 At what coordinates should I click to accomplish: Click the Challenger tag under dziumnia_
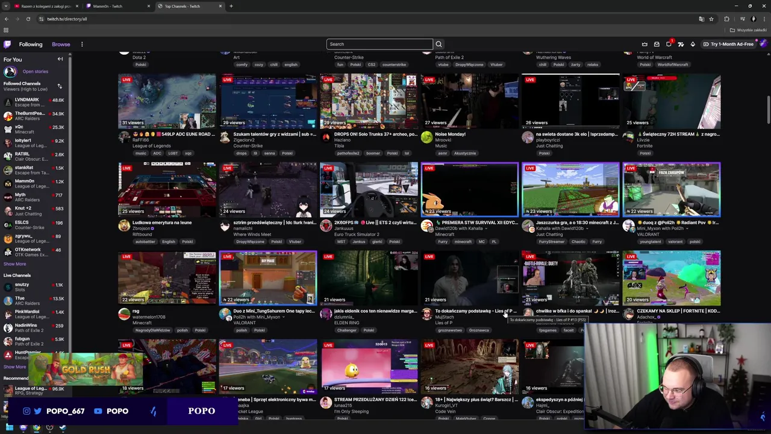(346, 330)
